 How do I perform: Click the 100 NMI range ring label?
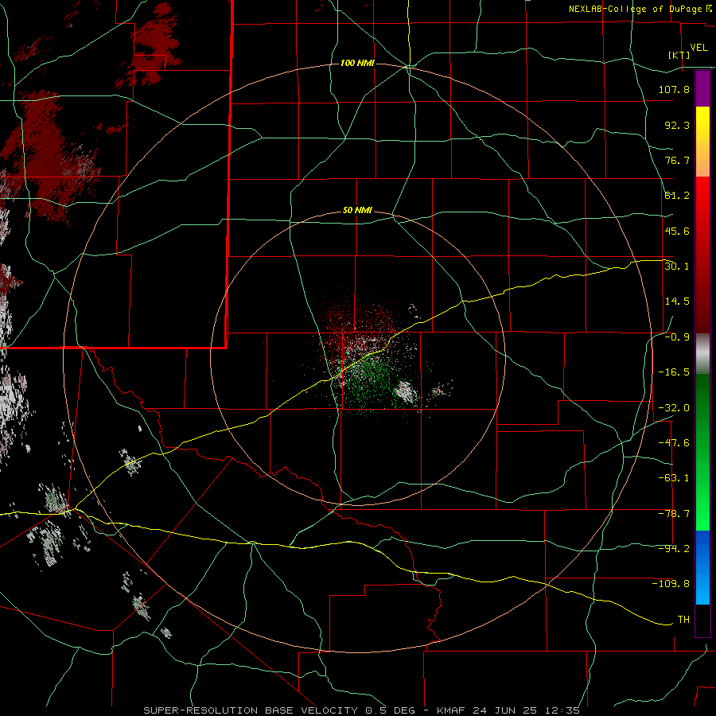[x=357, y=63]
